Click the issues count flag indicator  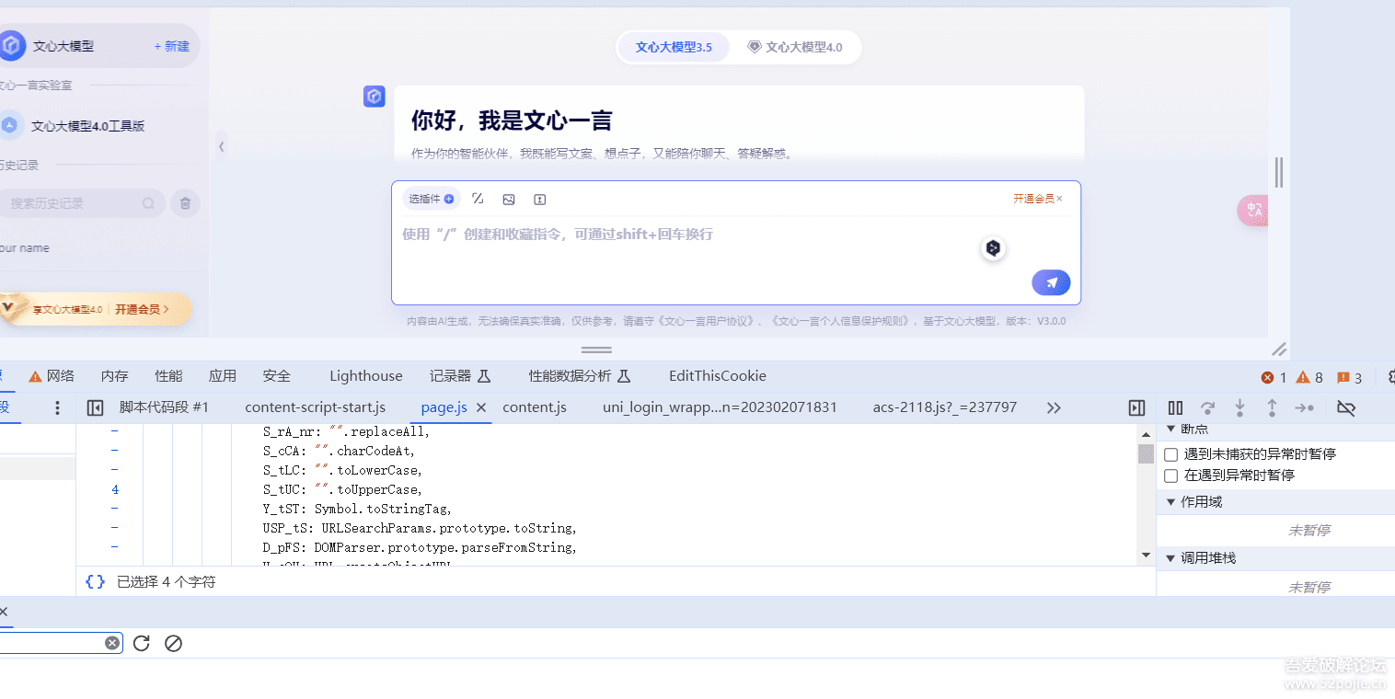1349,377
